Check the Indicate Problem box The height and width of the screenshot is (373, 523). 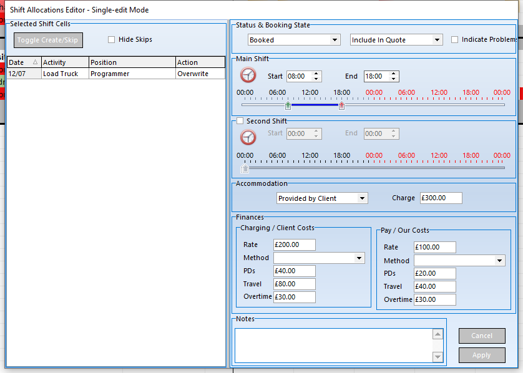point(454,40)
